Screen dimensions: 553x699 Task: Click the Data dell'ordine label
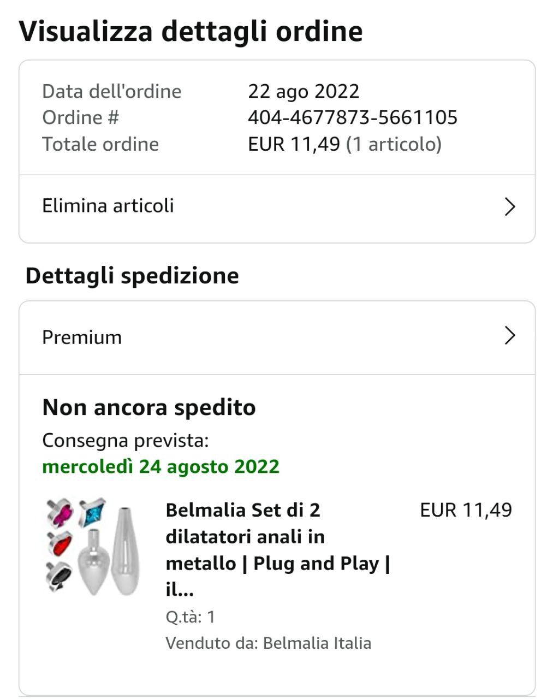[x=111, y=91]
